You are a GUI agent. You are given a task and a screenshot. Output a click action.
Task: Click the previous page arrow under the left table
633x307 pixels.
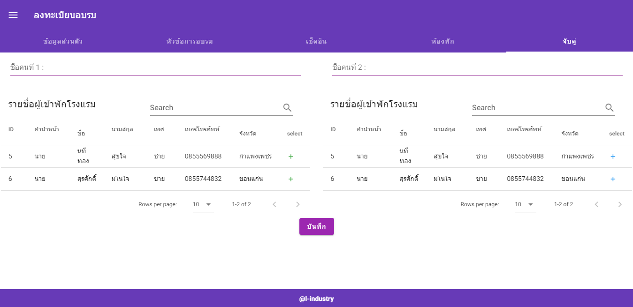pyautogui.click(x=274, y=204)
